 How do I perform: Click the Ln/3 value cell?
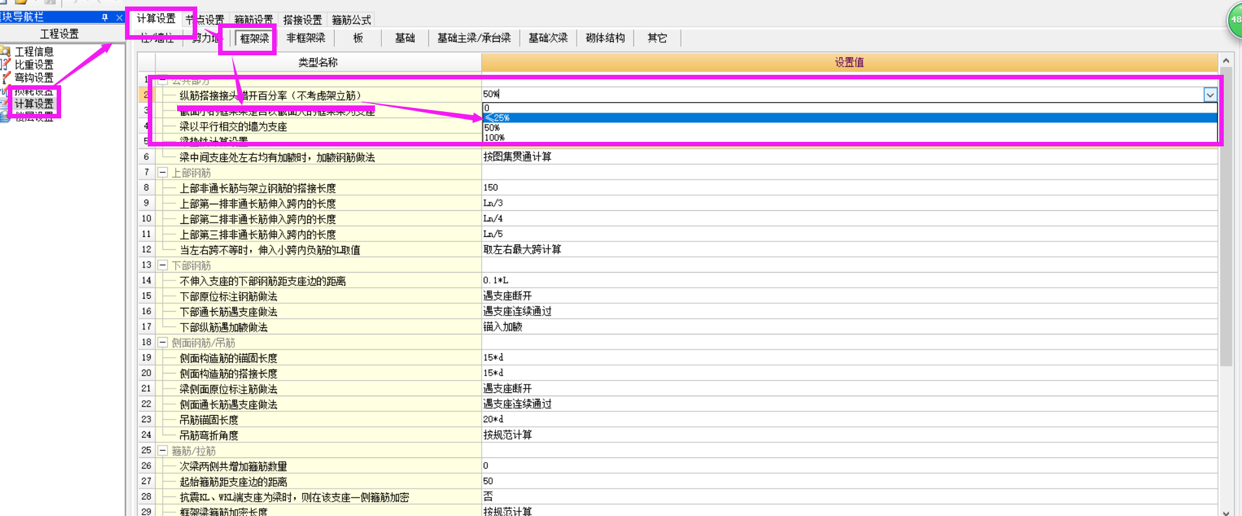coord(849,203)
